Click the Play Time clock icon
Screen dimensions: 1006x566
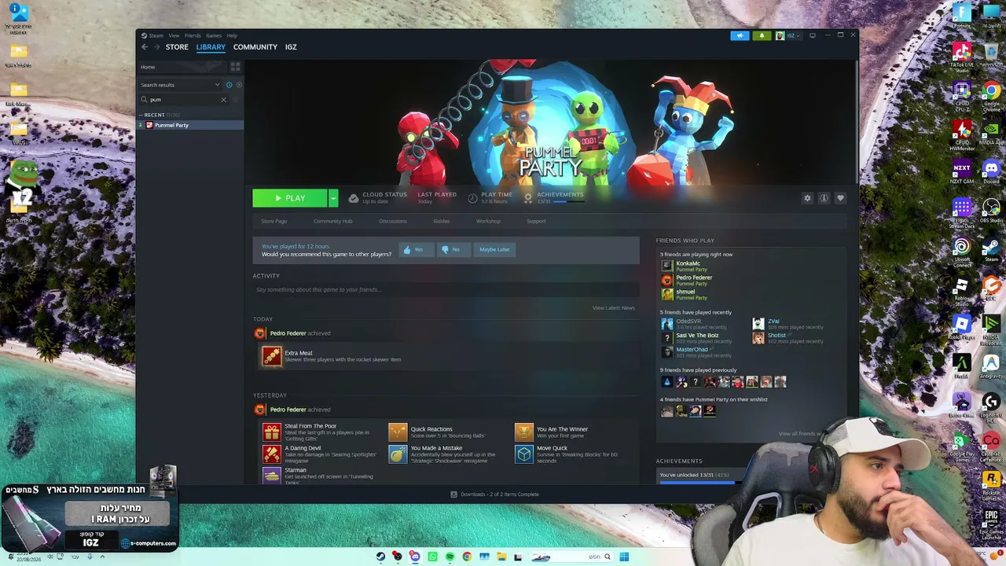[x=472, y=198]
